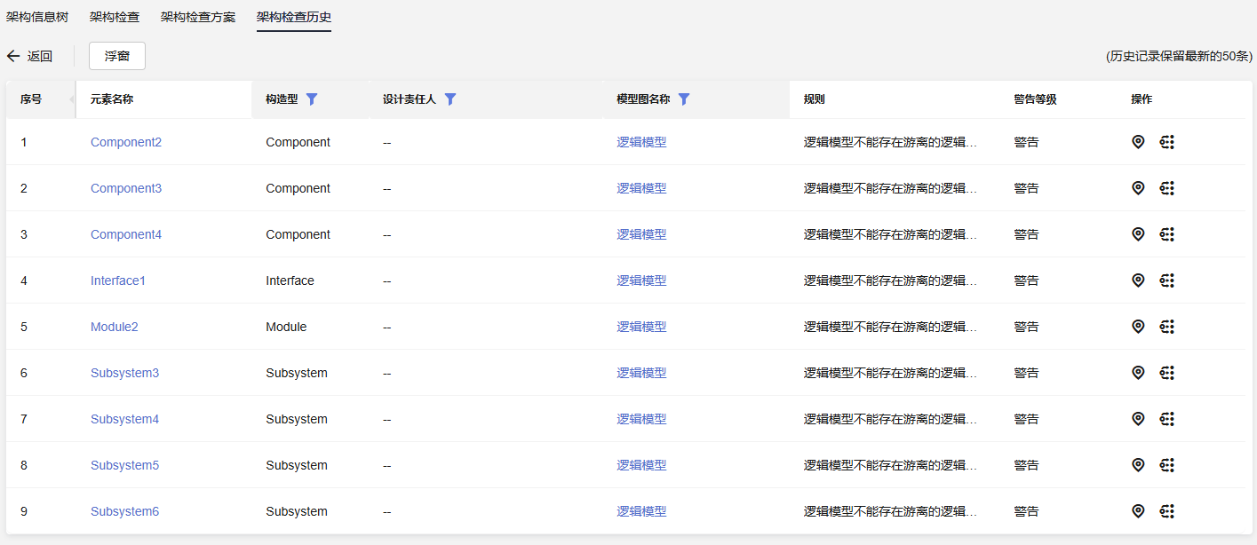The height and width of the screenshot is (545, 1257).
Task: Open the Subsystem3 element link
Action: [125, 373]
